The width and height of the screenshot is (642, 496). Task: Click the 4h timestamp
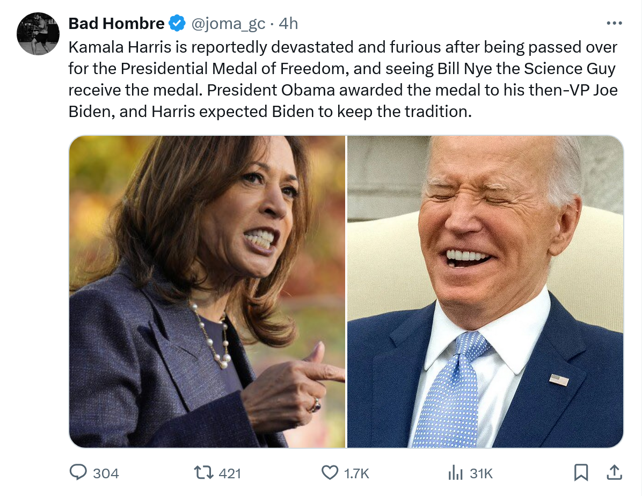point(289,24)
